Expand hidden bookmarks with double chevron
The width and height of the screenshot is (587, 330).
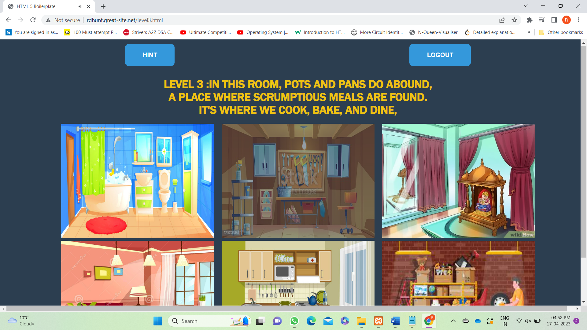click(529, 32)
